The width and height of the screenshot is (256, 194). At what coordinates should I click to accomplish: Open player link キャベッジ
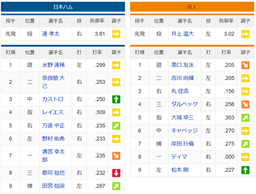[x=185, y=131]
